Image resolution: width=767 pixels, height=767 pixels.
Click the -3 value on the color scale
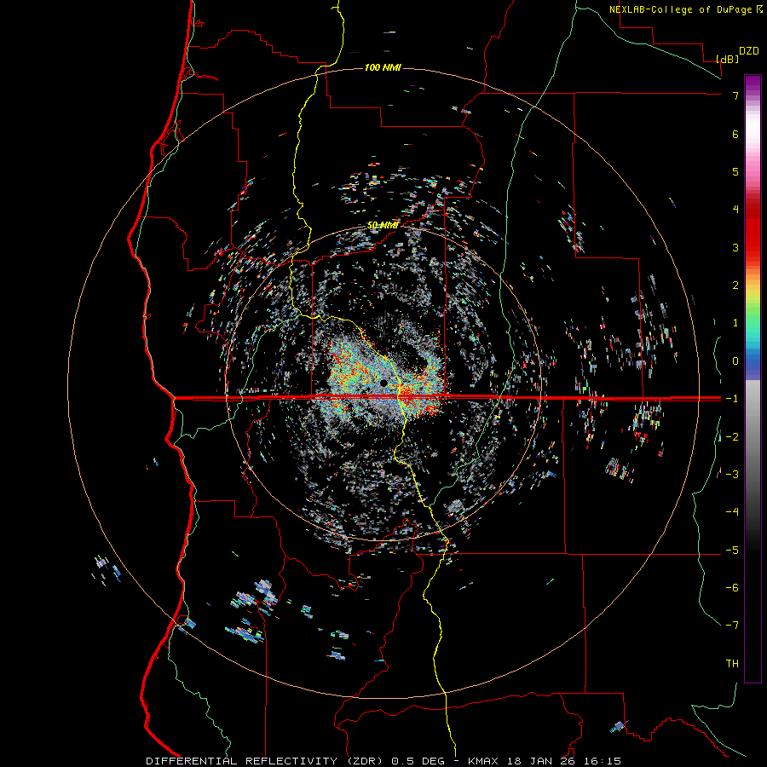tap(732, 475)
